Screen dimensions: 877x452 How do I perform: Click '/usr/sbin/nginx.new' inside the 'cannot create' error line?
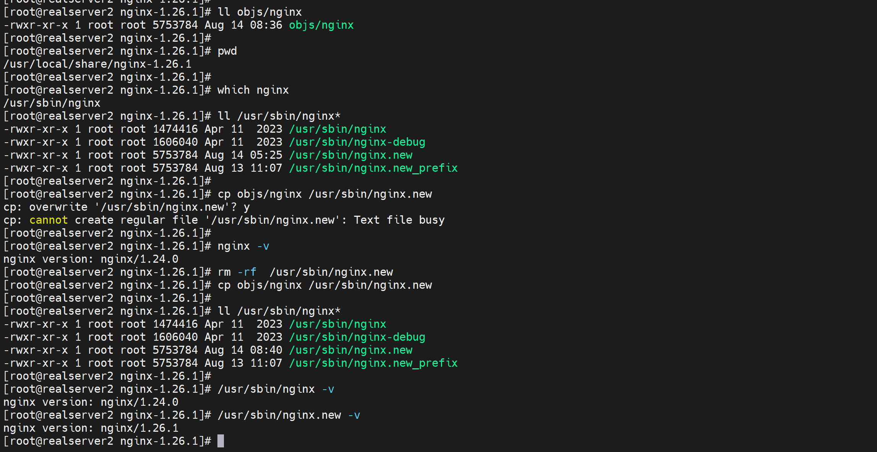click(272, 220)
